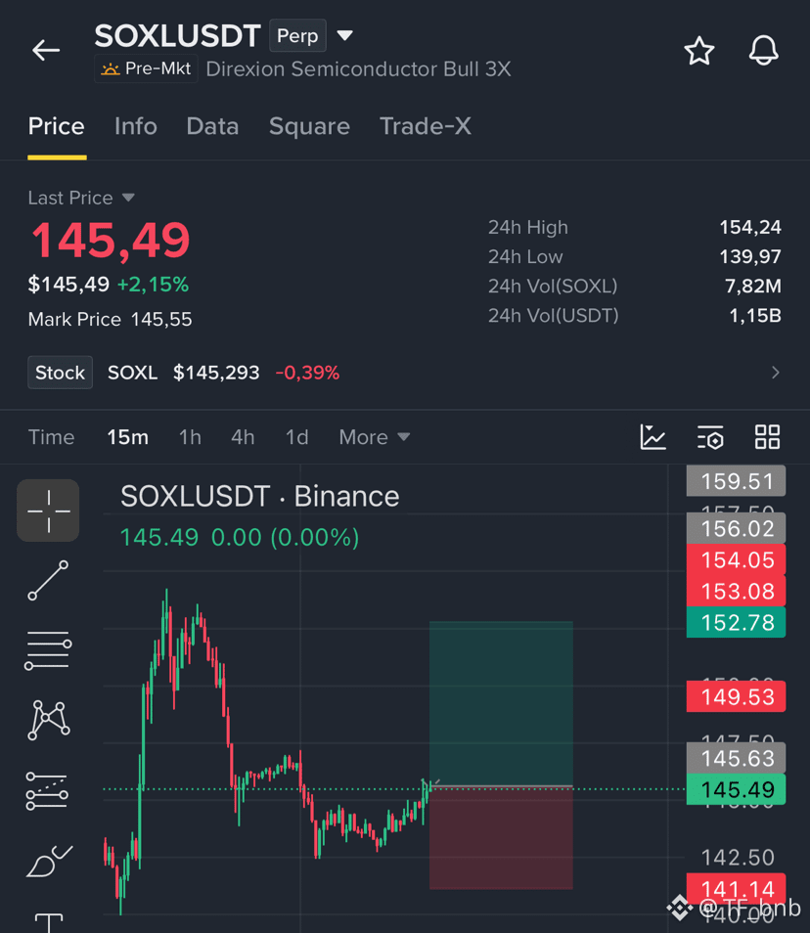This screenshot has width=810, height=933.
Task: Click the 159.51 price axis label
Action: (x=737, y=481)
